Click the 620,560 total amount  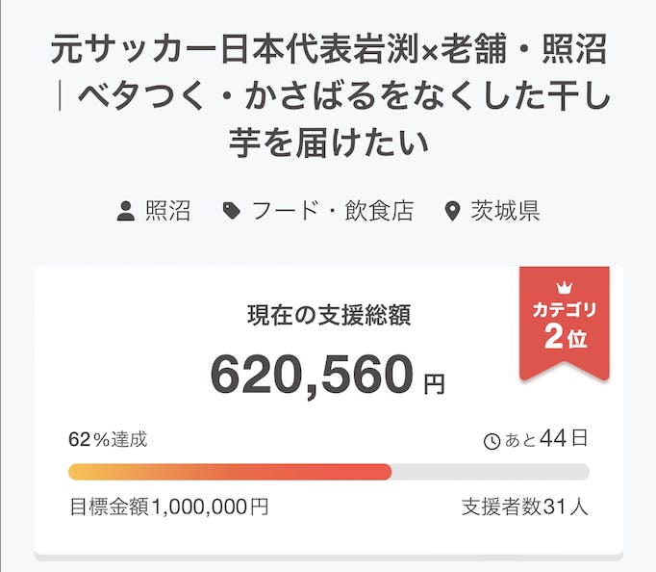[312, 376]
